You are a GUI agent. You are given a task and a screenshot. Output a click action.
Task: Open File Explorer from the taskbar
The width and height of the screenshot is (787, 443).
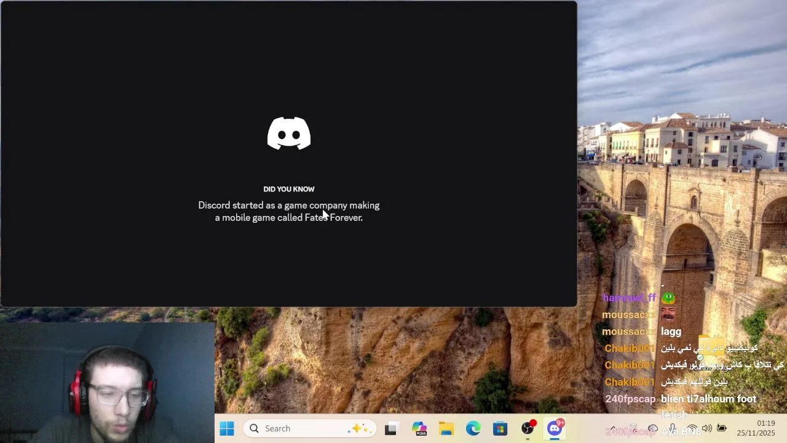446,429
